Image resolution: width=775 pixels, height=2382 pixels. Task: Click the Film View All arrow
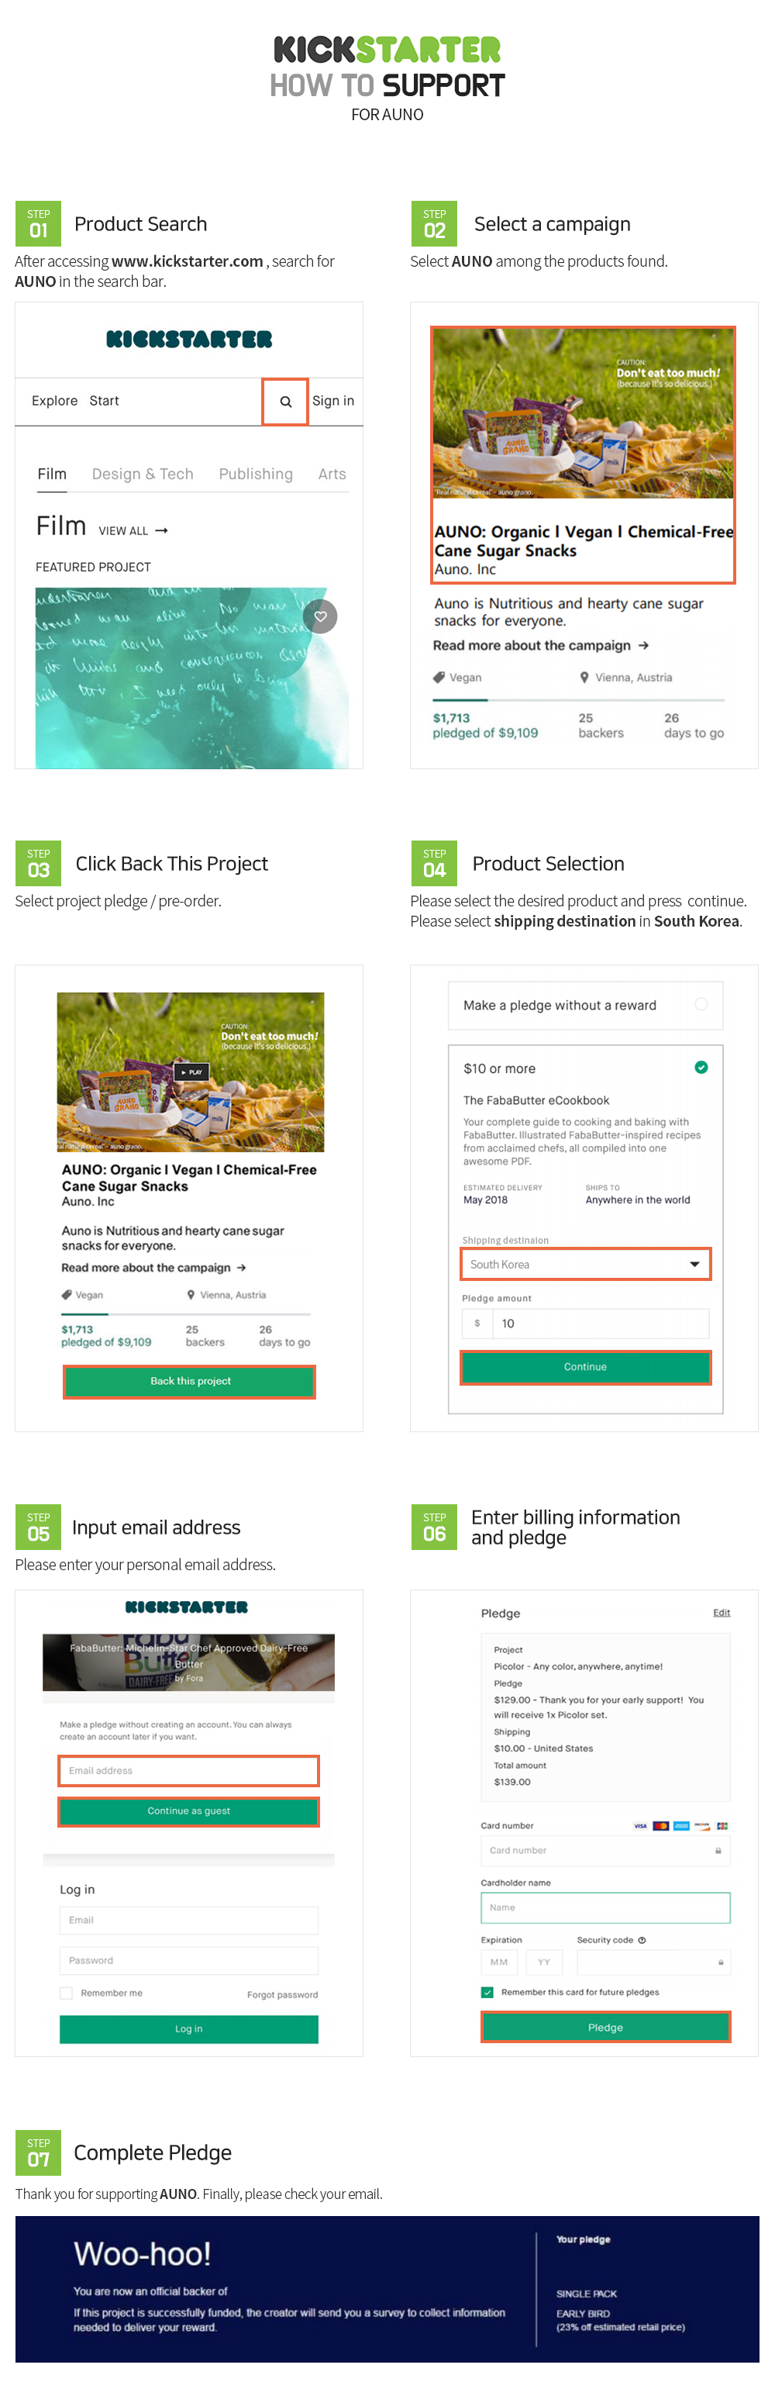[x=162, y=531]
